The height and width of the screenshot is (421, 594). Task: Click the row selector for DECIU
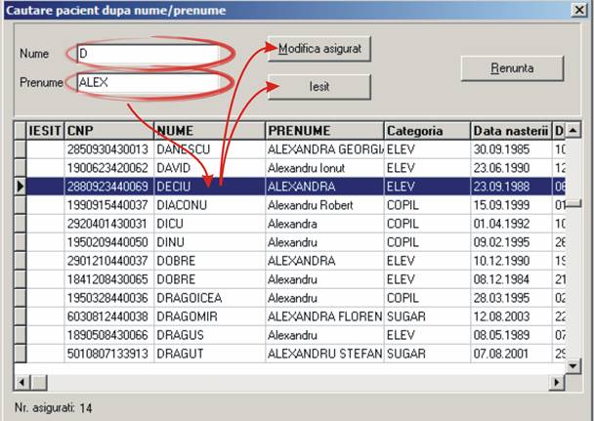click(20, 186)
